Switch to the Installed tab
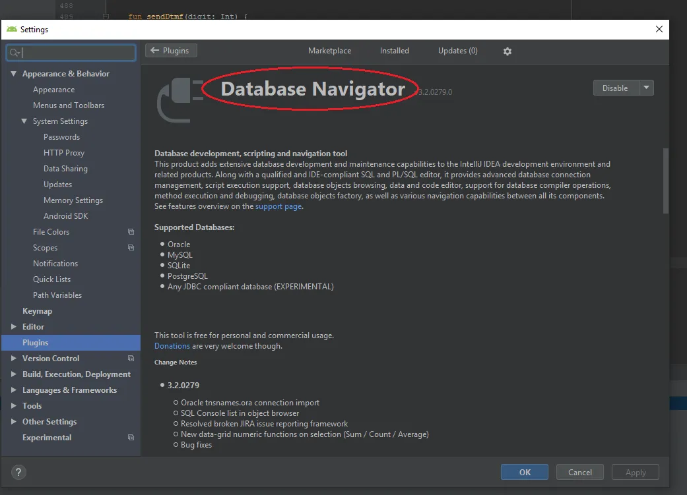The width and height of the screenshot is (687, 495). pyautogui.click(x=395, y=51)
